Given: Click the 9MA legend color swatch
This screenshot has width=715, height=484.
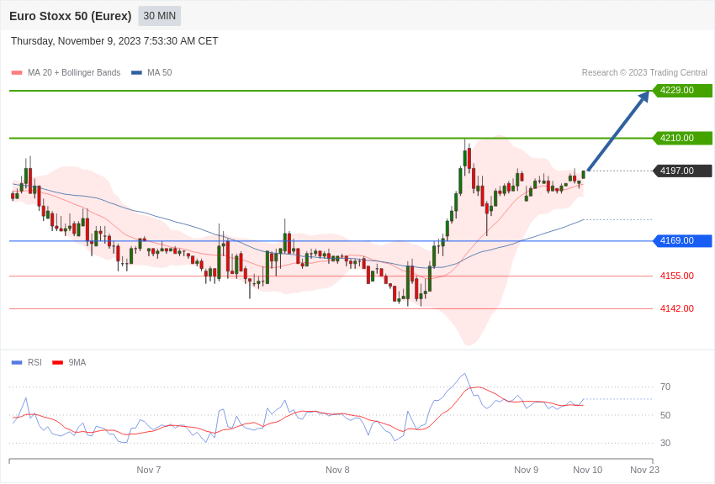Looking at the screenshot, I should pos(57,362).
